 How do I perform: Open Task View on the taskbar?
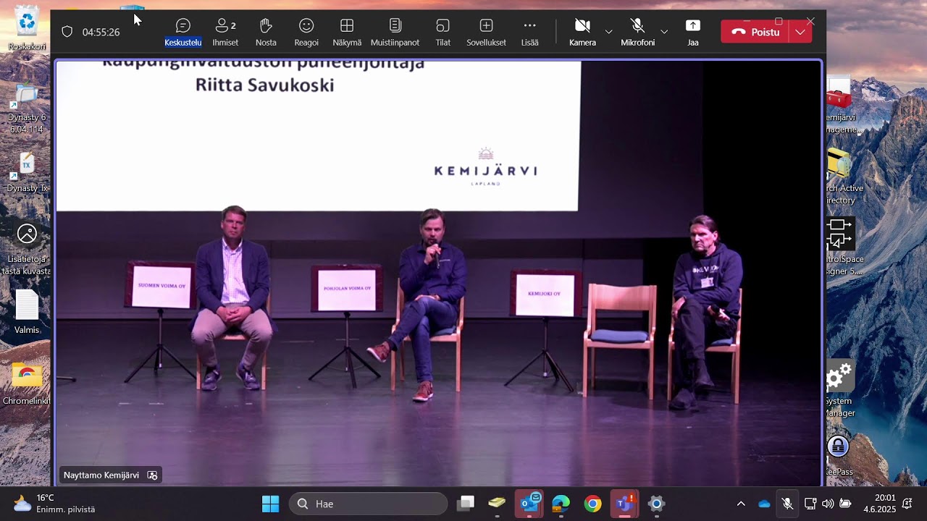(466, 504)
